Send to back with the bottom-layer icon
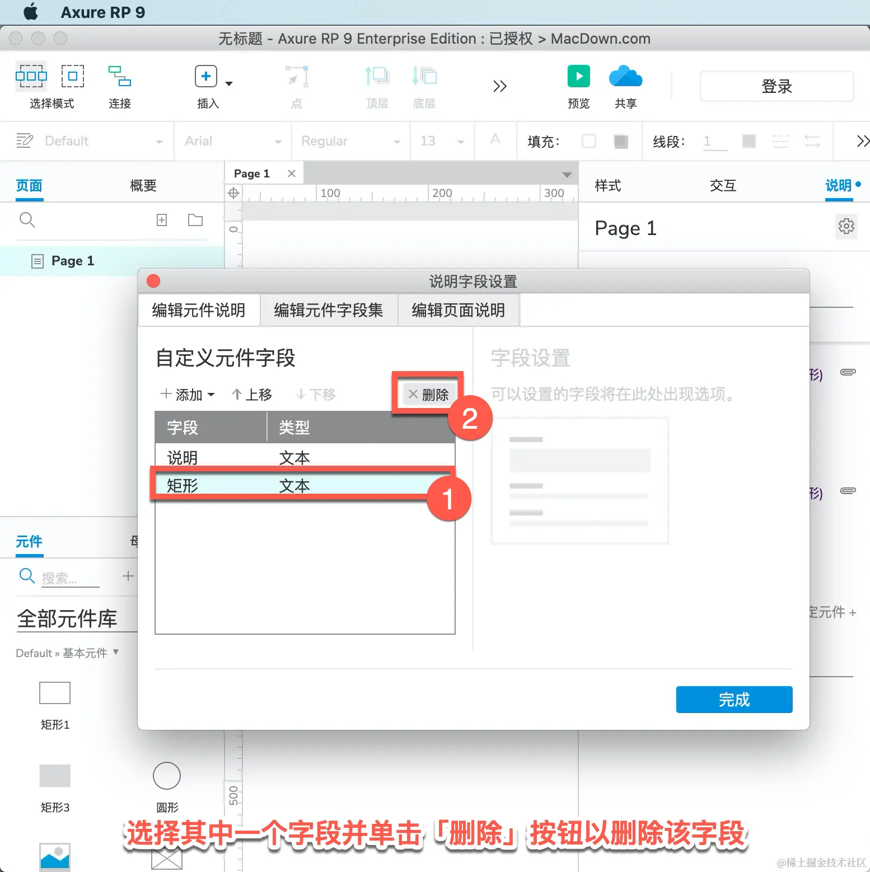870x872 pixels. (x=424, y=76)
